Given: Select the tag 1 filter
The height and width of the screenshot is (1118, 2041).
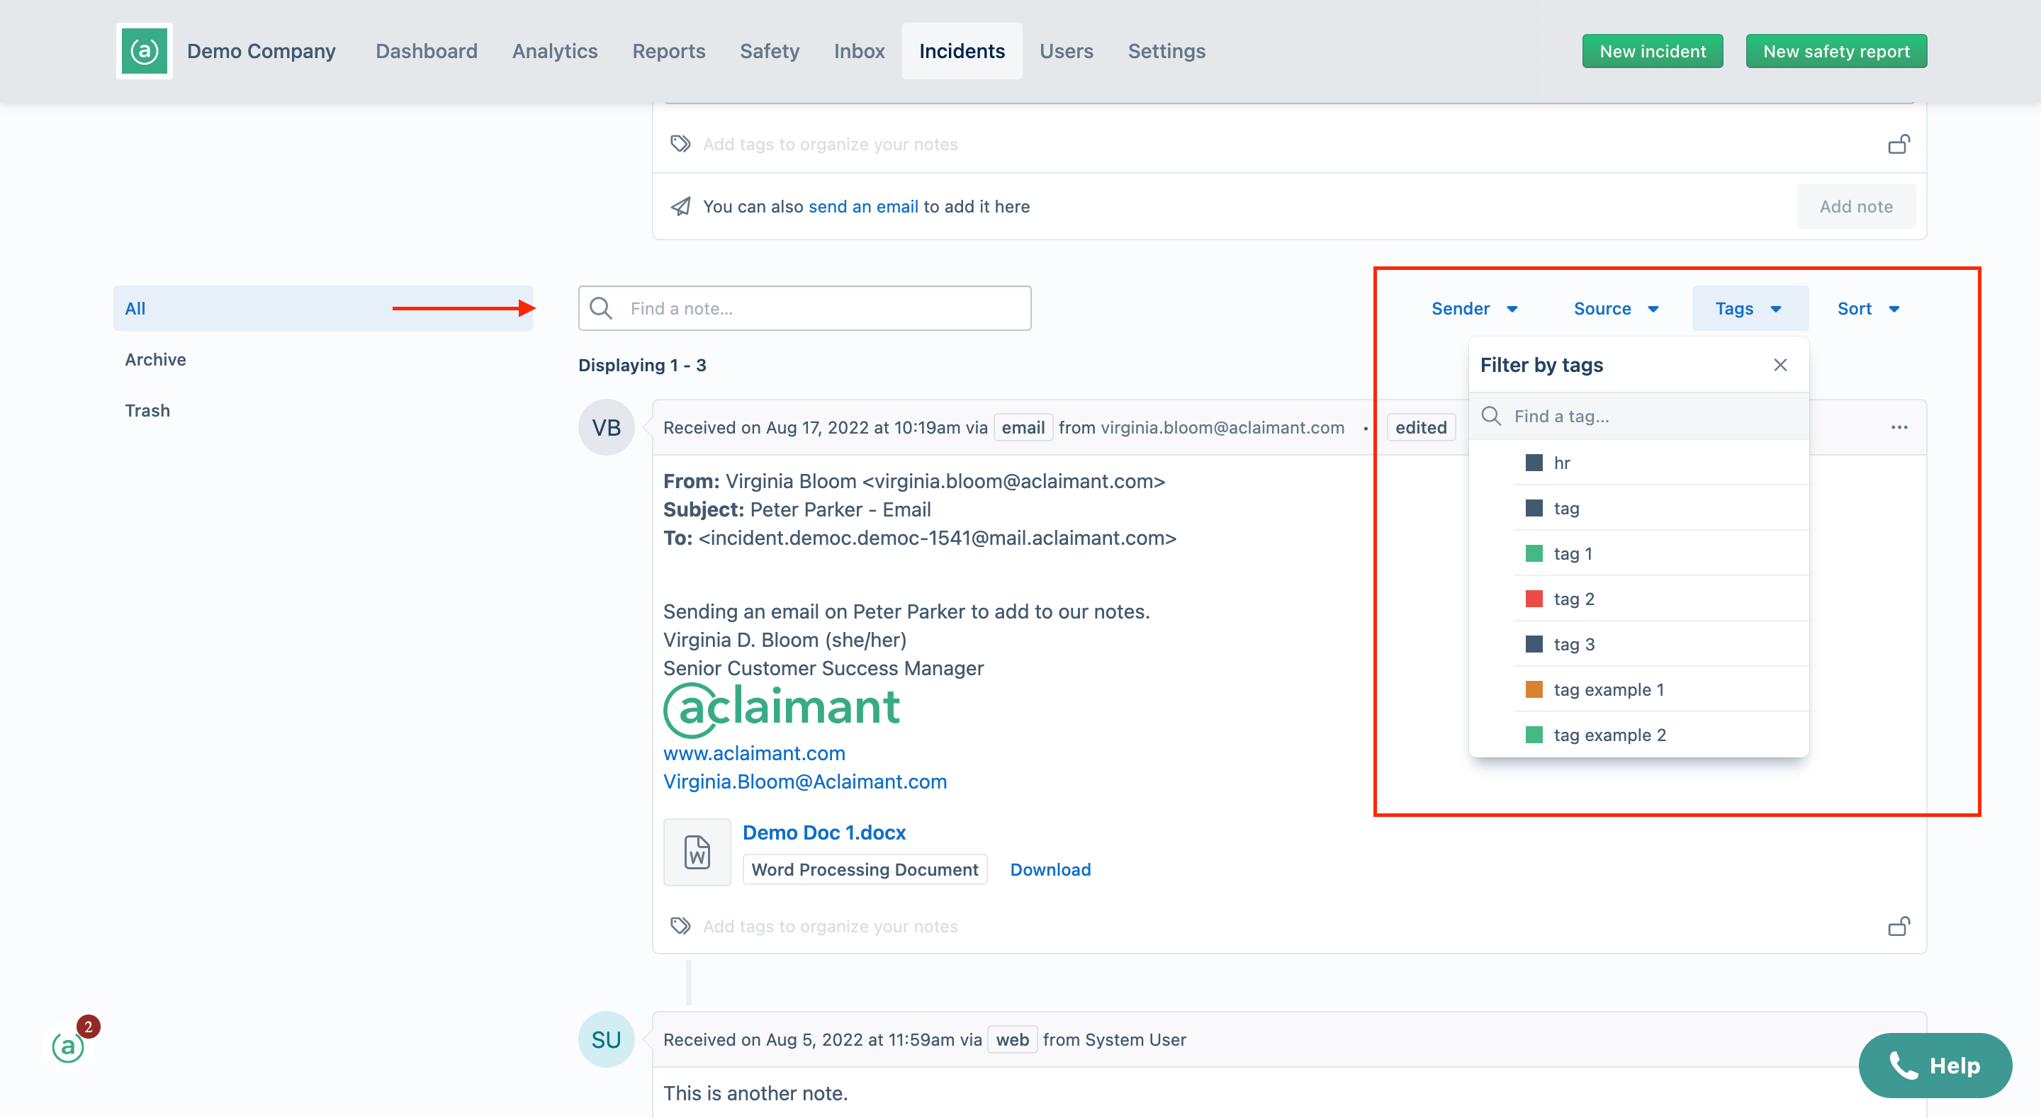Looking at the screenshot, I should [1638, 553].
